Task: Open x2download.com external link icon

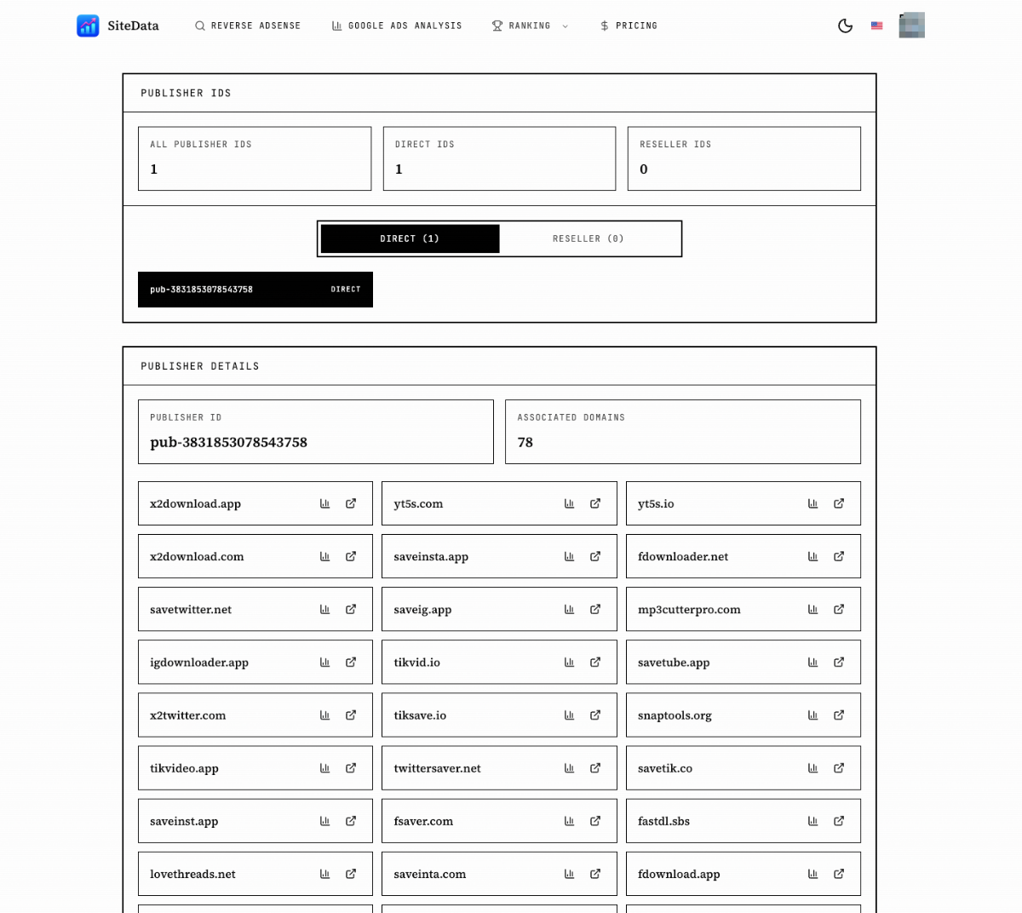Action: tap(351, 556)
